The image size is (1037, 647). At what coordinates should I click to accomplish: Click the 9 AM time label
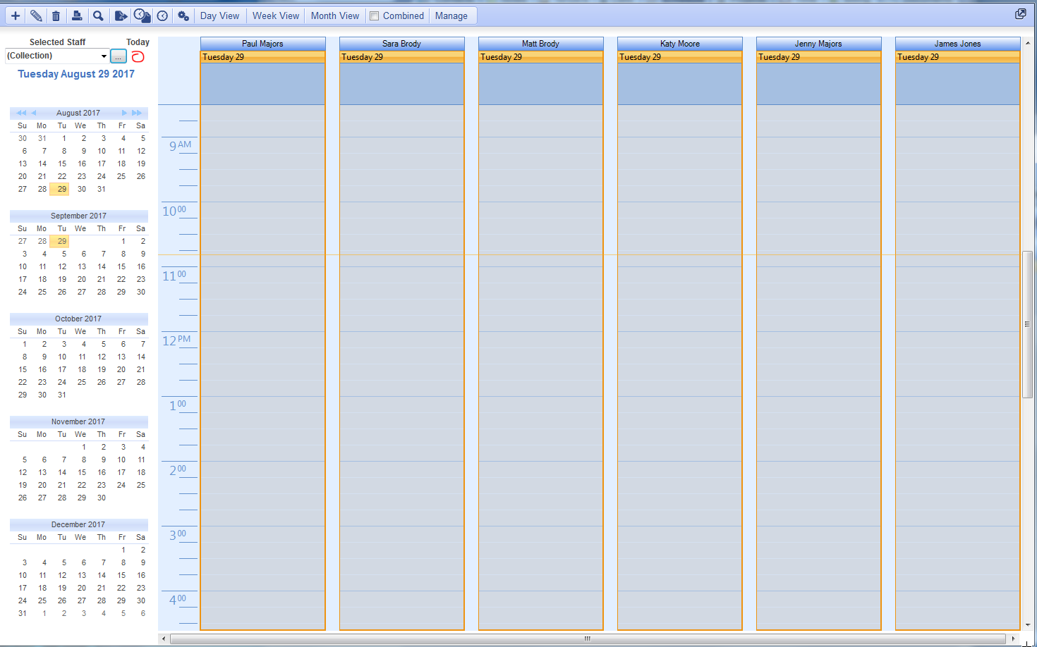(180, 146)
